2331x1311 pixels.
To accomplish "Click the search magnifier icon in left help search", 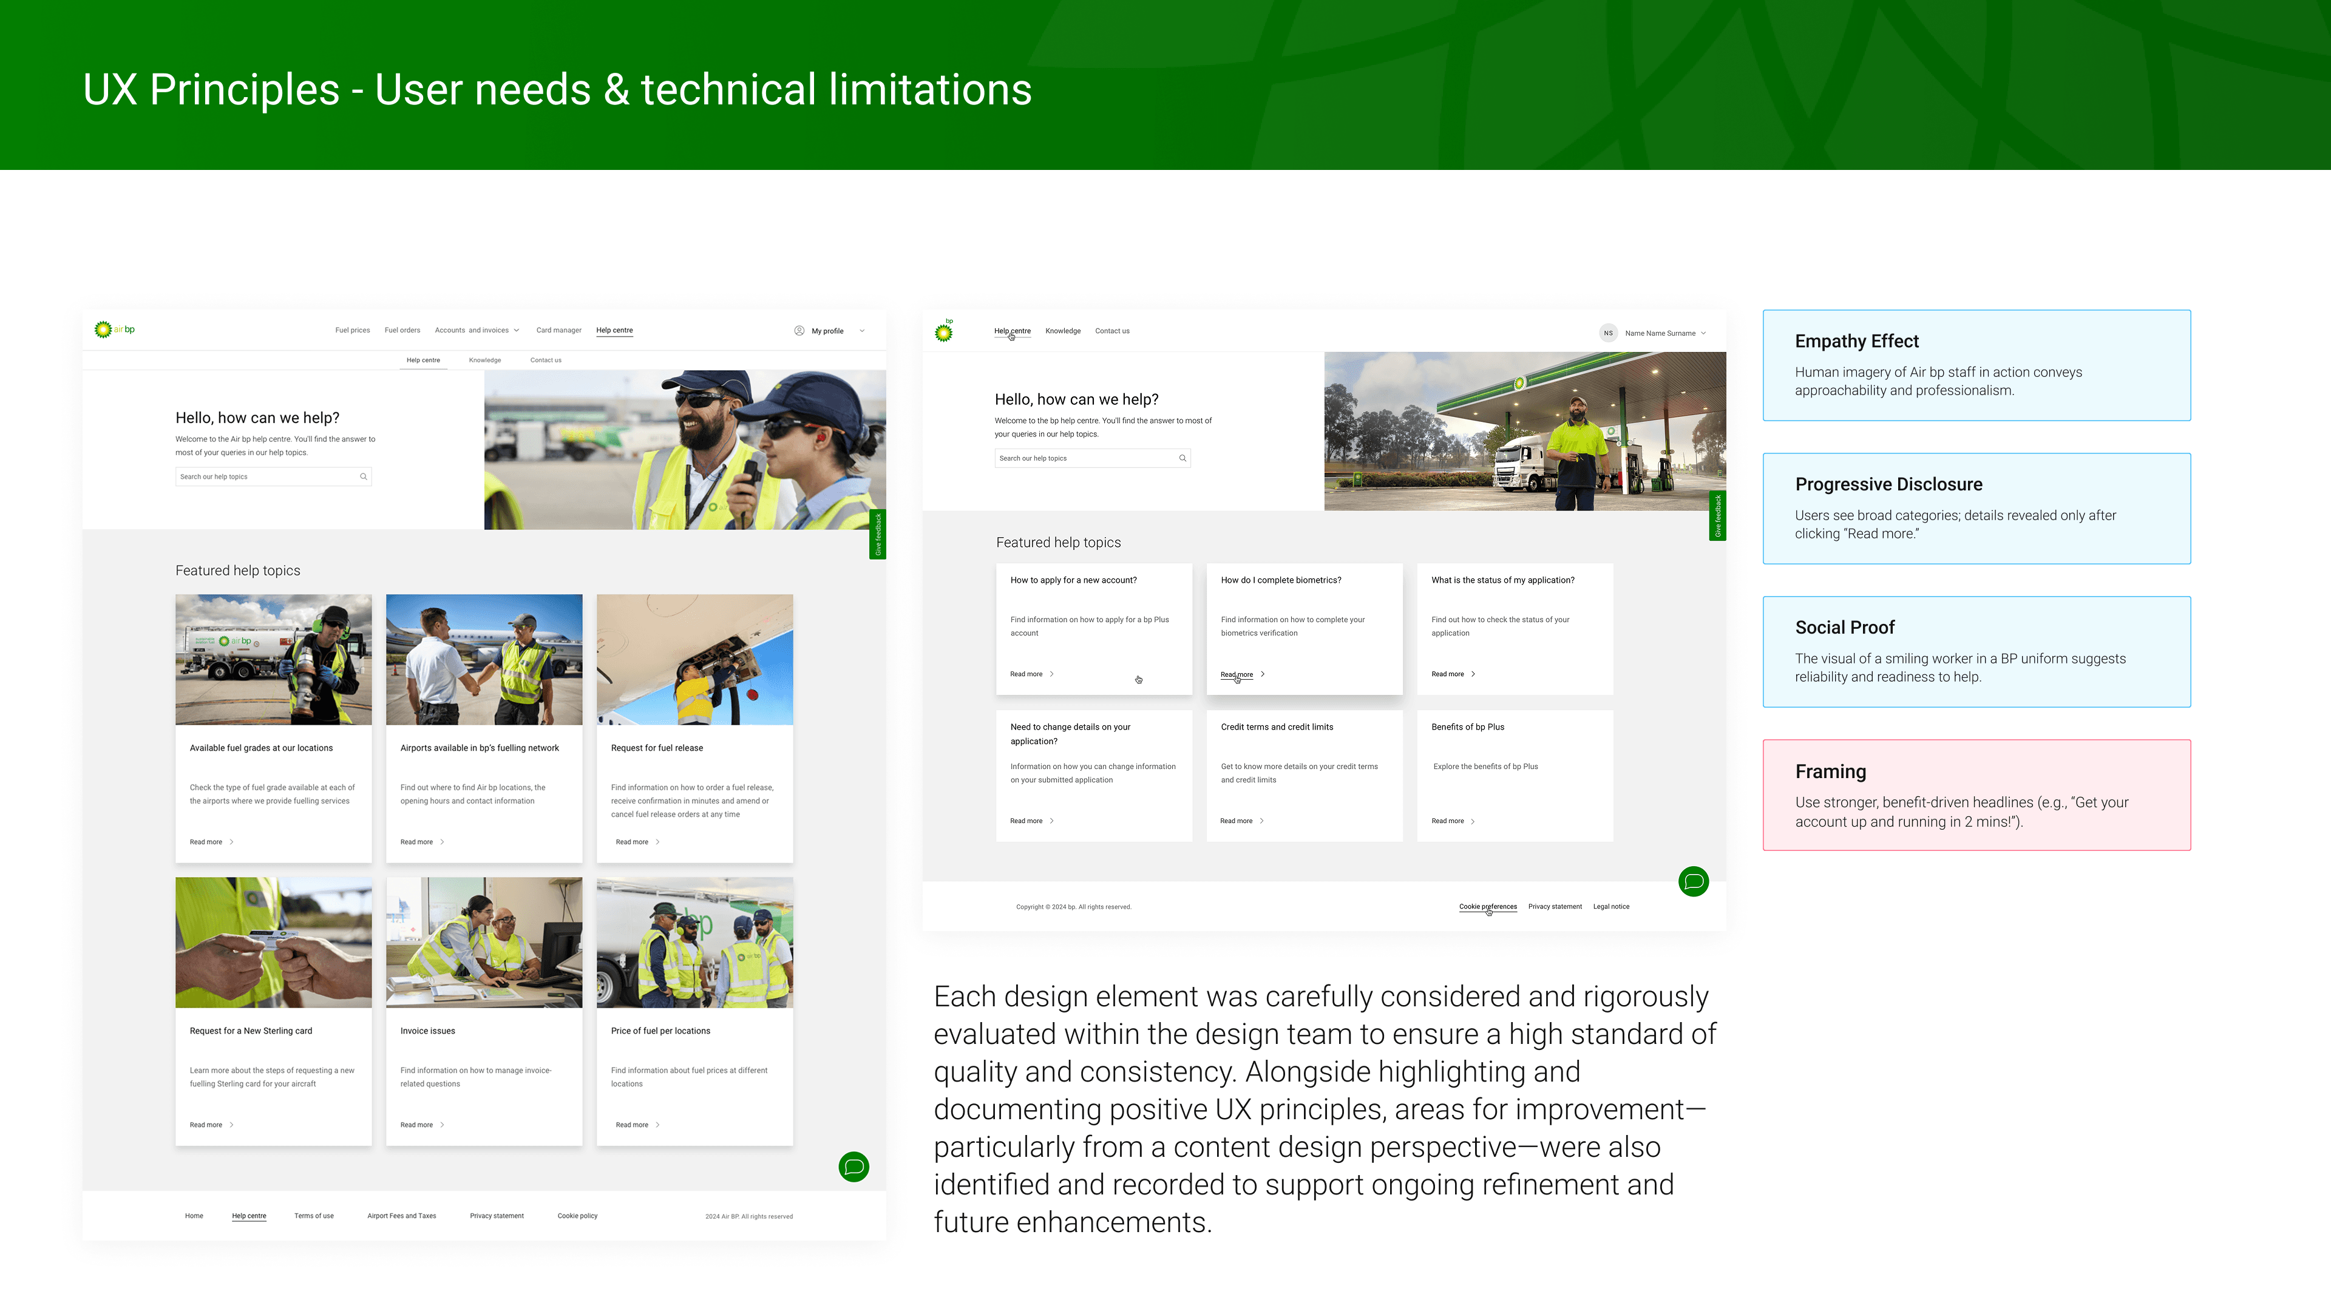I will tap(364, 477).
